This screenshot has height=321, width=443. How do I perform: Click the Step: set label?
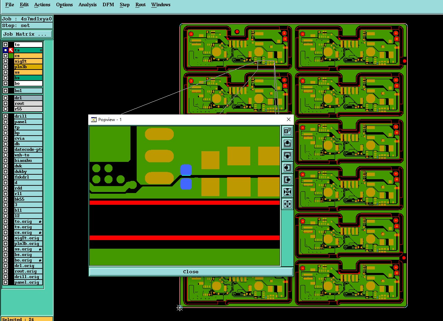coord(27,26)
